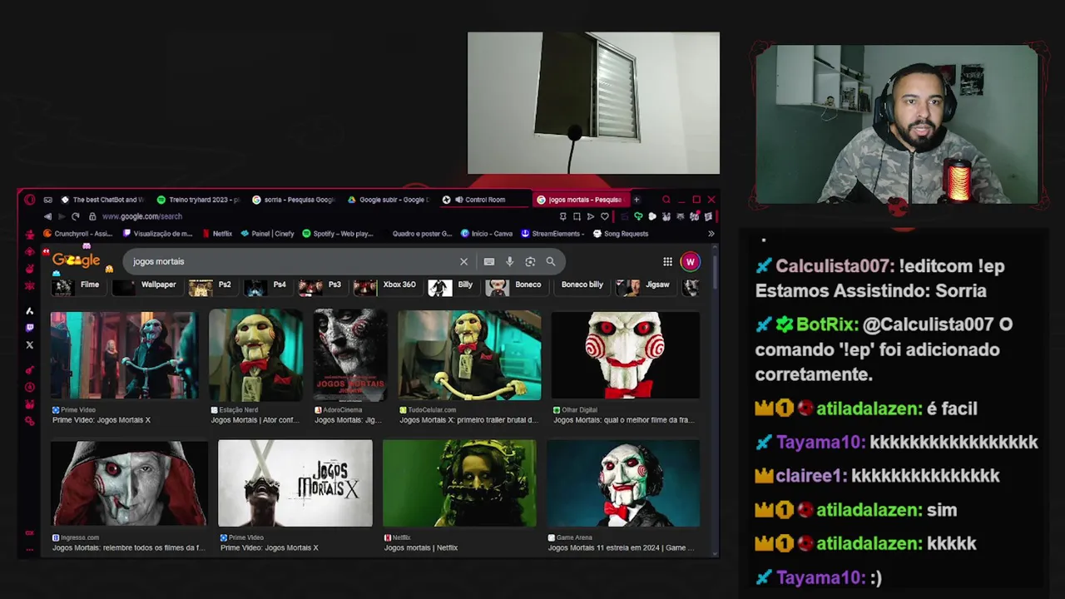The height and width of the screenshot is (599, 1065).
Task: Open Game Arena Jogos Mortais 11 image
Action: (x=623, y=483)
